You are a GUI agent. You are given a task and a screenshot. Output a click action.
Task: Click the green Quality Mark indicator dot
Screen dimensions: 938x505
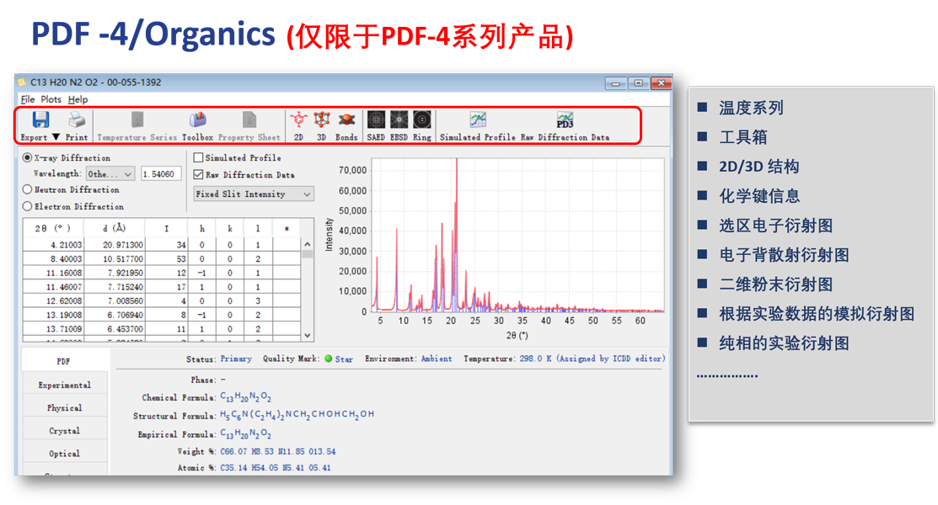coord(328,359)
